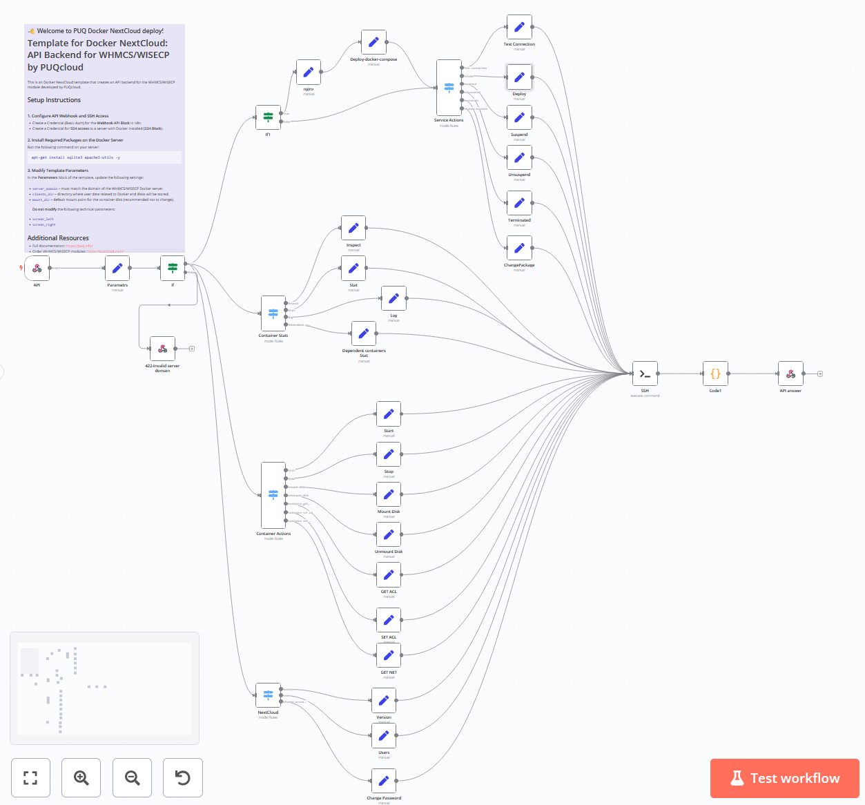
Task: Open the 422-Invalid server domain node
Action: (162, 349)
